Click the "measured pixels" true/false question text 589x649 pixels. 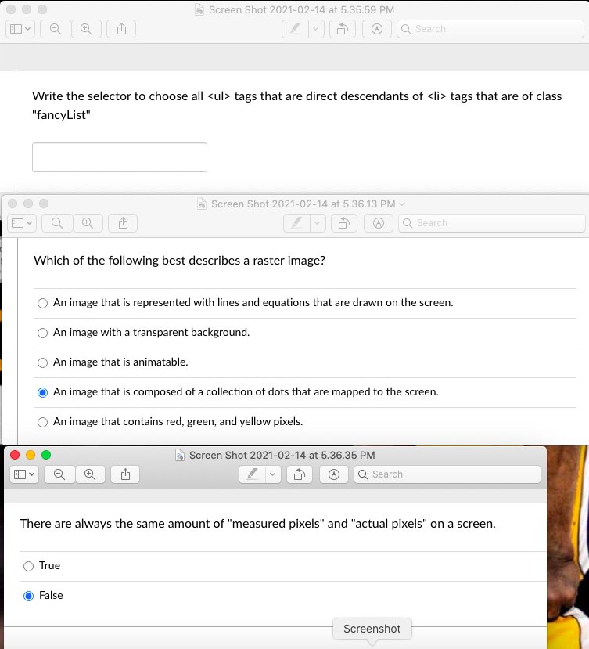(x=257, y=524)
